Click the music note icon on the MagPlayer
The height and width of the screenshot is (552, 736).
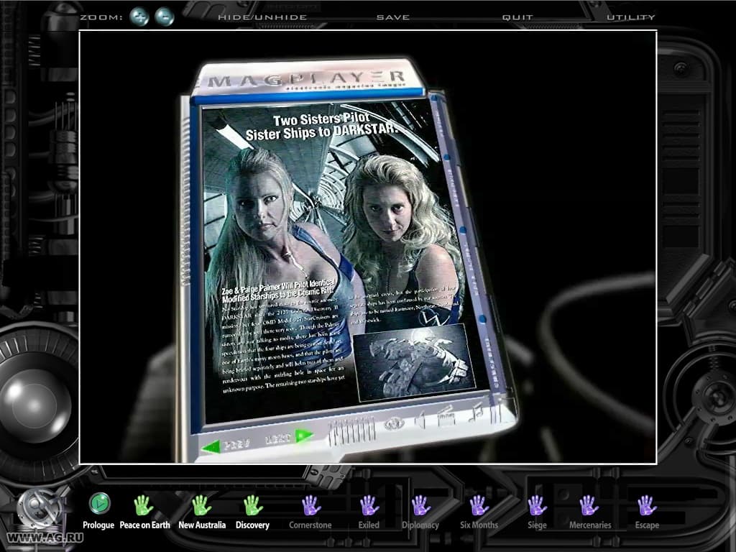point(477,411)
